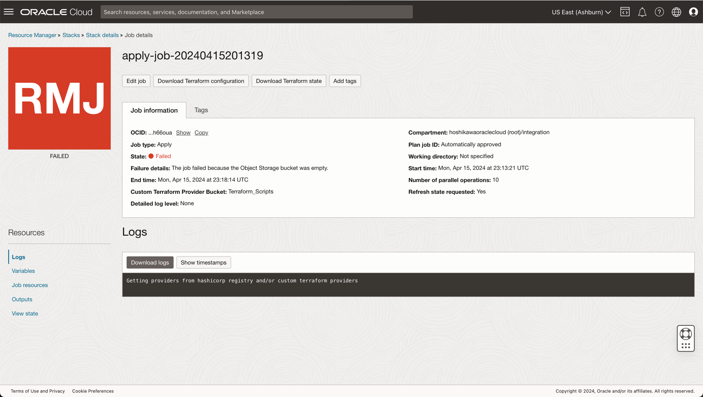This screenshot has width=703, height=397.
Task: Copy the job OCID
Action: click(x=201, y=132)
